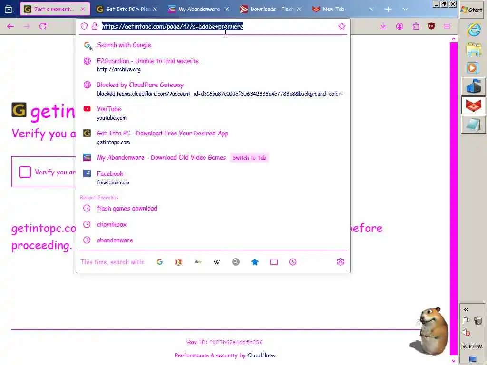The width and height of the screenshot is (487, 365).
Task: Click the muted volume tray icon
Action: pos(466,333)
